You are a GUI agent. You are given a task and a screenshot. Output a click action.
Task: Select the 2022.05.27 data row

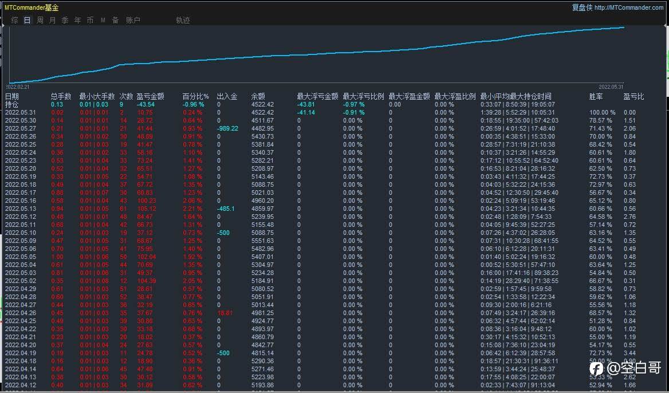coord(21,128)
